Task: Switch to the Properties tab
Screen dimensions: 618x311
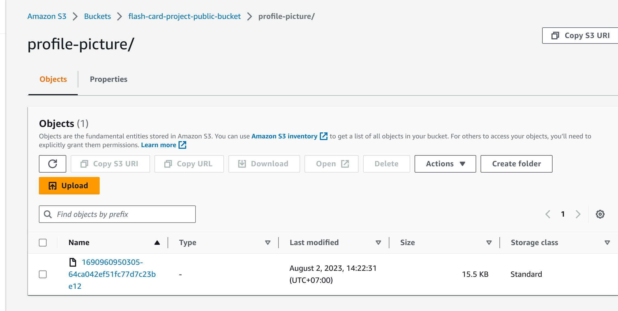Action: pos(108,79)
